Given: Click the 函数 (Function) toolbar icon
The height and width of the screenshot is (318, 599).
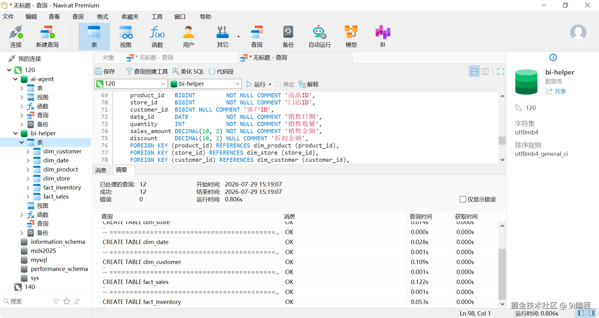Looking at the screenshot, I should click(157, 36).
